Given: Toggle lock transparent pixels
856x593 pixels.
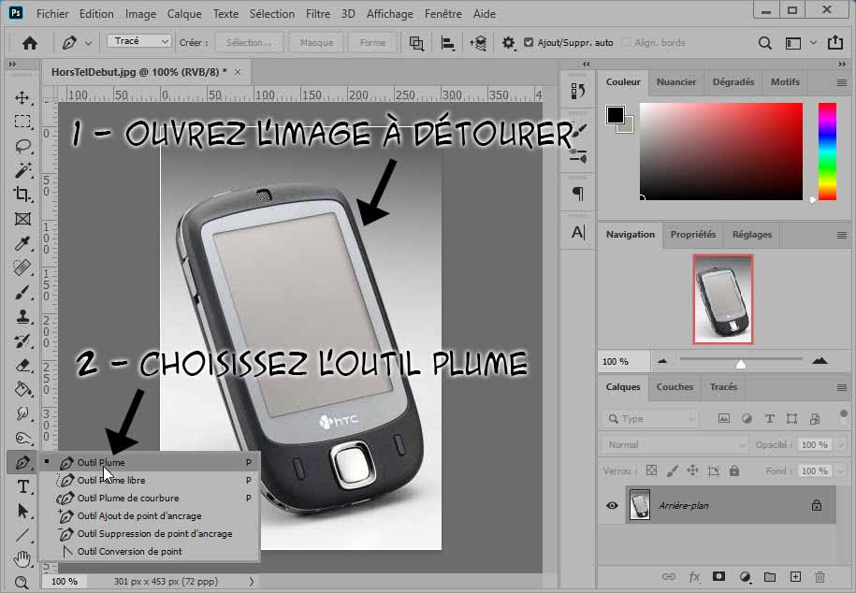Looking at the screenshot, I should click(651, 470).
